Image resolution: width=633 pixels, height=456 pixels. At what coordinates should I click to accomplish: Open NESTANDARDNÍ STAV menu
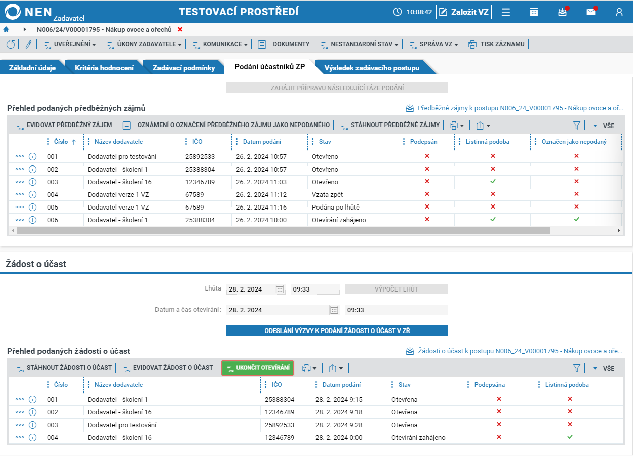click(x=360, y=44)
